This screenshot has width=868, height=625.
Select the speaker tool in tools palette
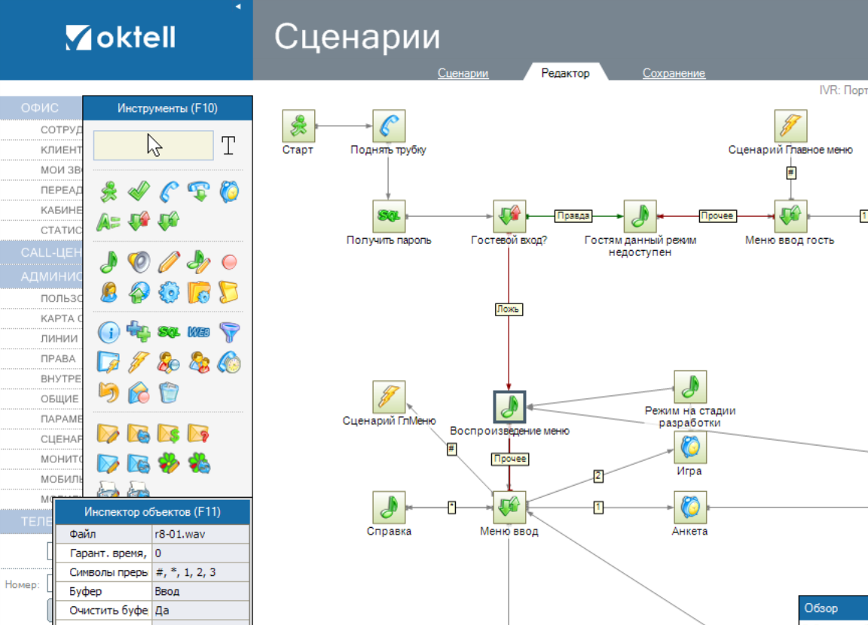click(x=139, y=262)
